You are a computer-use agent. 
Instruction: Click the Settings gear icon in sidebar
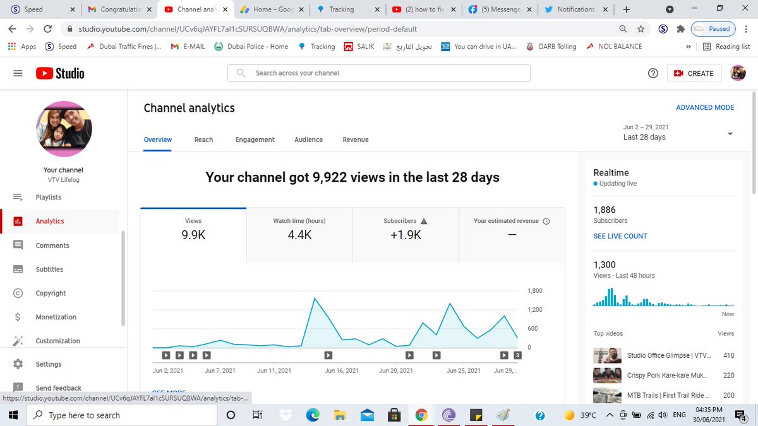[18, 364]
